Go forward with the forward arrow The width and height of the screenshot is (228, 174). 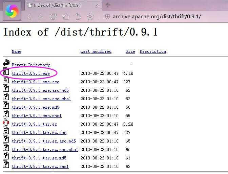click(x=41, y=17)
